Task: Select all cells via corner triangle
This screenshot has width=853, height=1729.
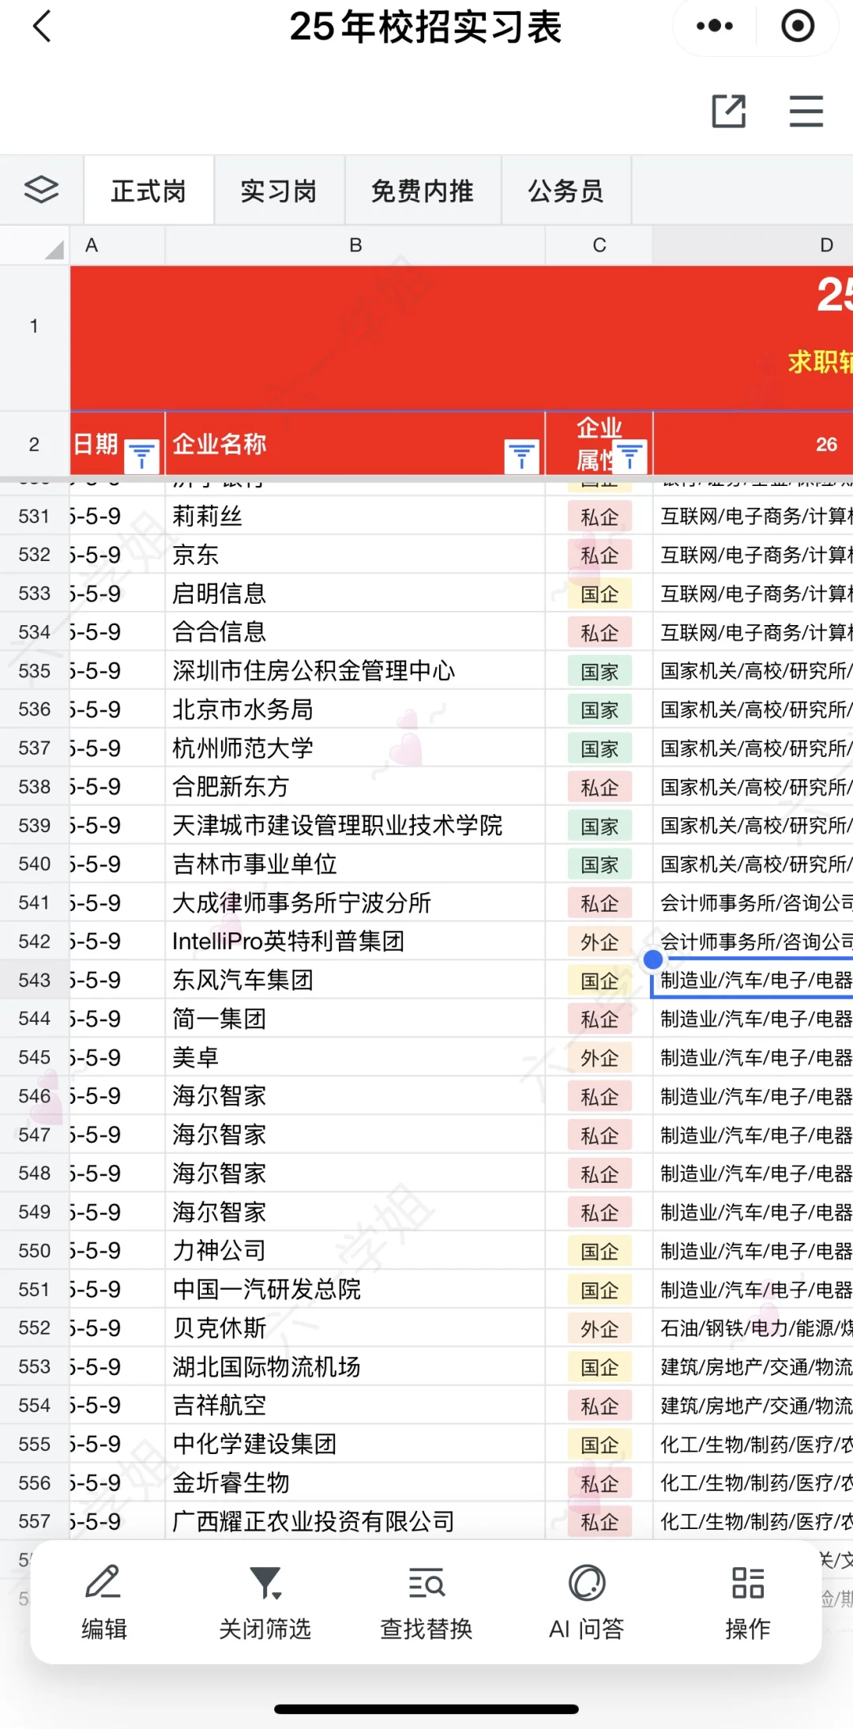Action: click(54, 250)
